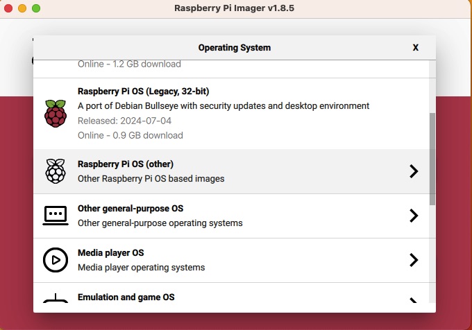
Task: Select the "Emulation and game OS" label
Action: pos(126,297)
